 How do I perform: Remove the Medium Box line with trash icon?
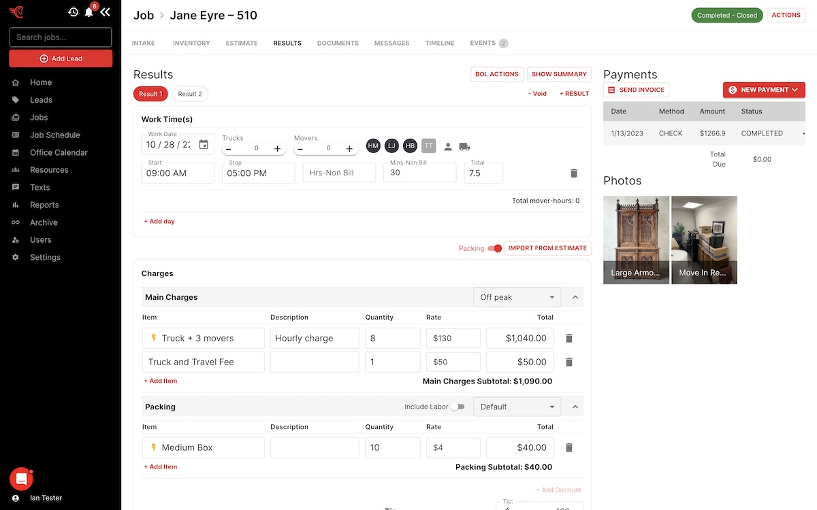(568, 447)
